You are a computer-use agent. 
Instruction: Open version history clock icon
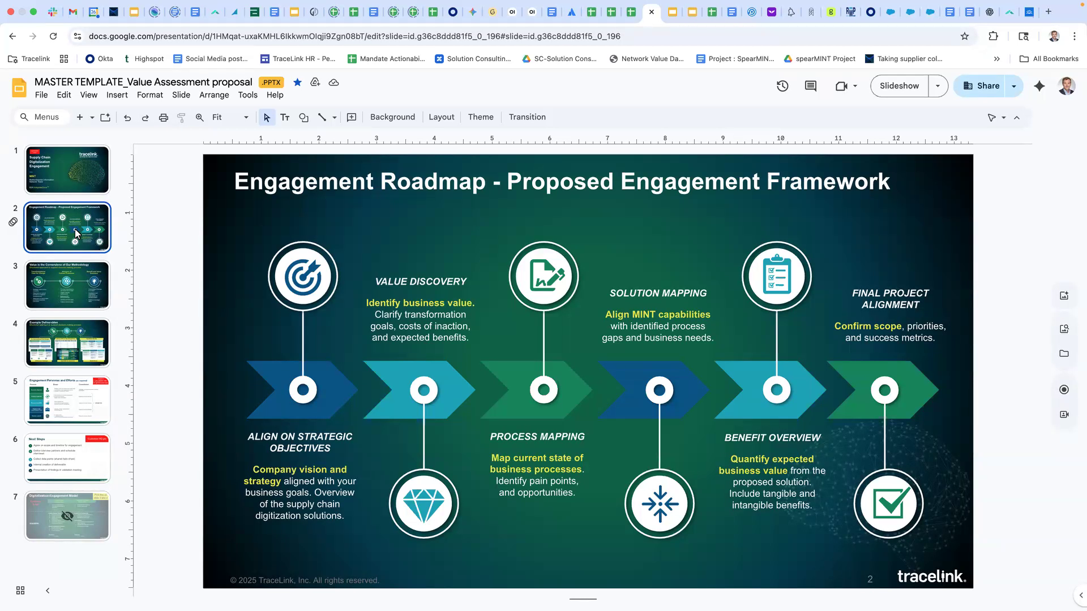tap(782, 86)
